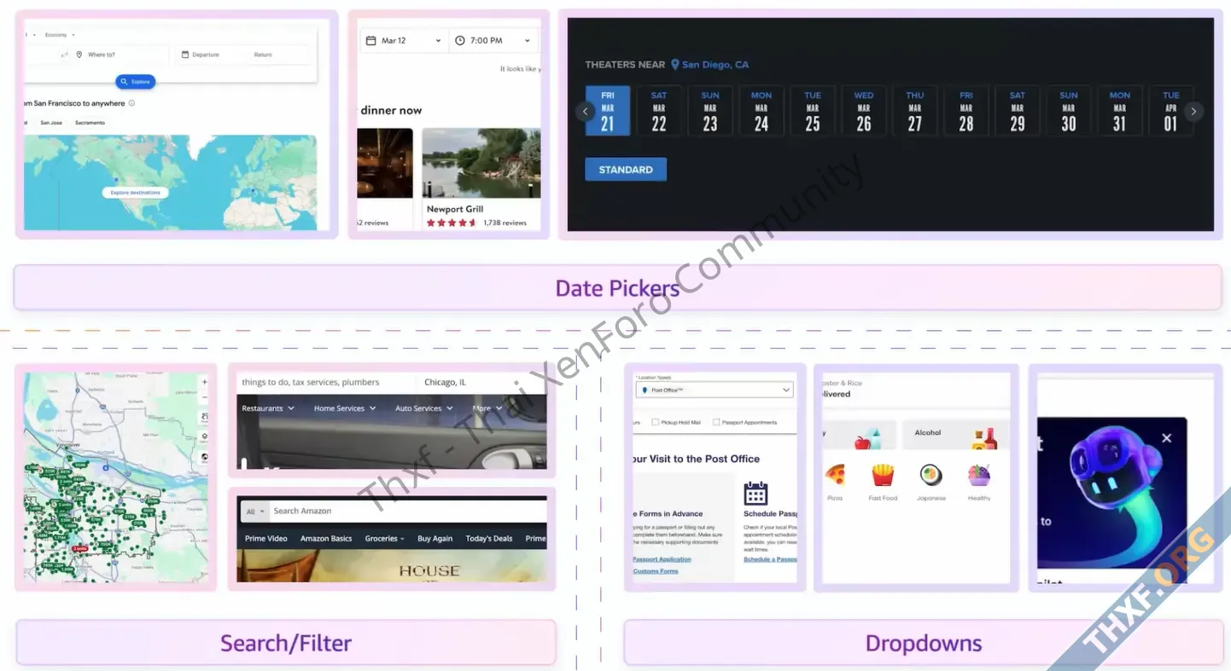Click the globe icon on the Portland map

pos(204,457)
